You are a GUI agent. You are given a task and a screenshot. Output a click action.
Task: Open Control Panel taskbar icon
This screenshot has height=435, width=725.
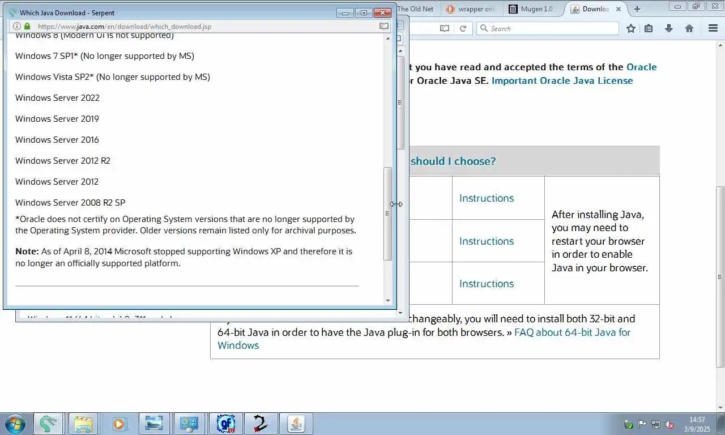189,424
